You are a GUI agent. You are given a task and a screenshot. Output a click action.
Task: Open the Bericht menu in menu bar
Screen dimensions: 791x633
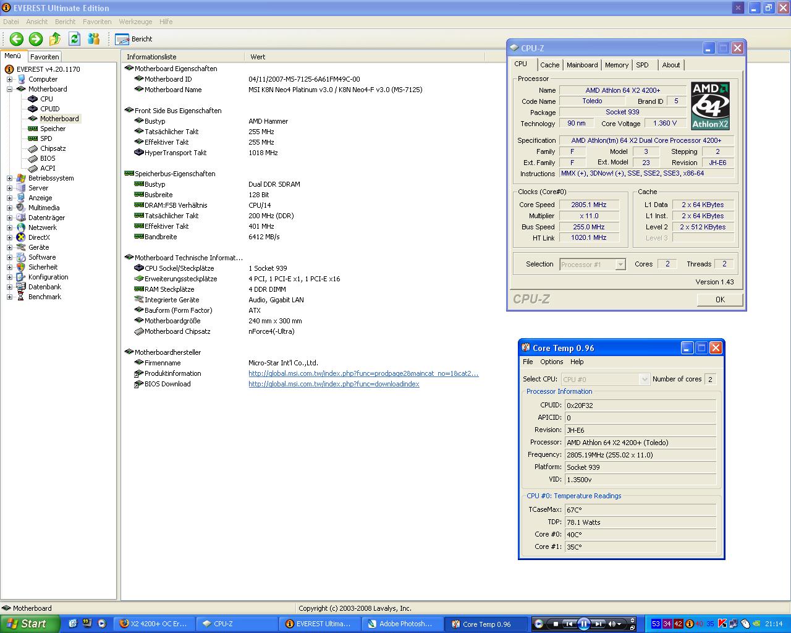pos(66,22)
